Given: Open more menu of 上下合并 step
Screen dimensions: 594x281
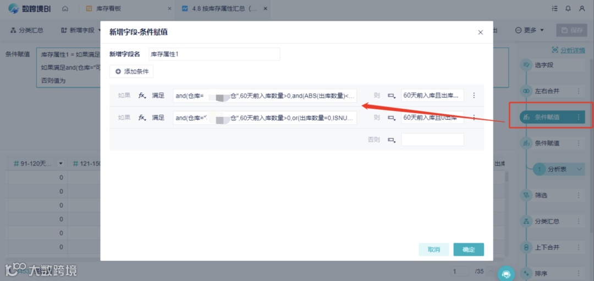Looking at the screenshot, I should click(579, 248).
